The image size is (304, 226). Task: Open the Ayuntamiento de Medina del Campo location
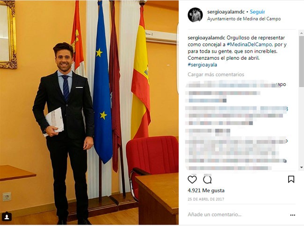pos(244,19)
